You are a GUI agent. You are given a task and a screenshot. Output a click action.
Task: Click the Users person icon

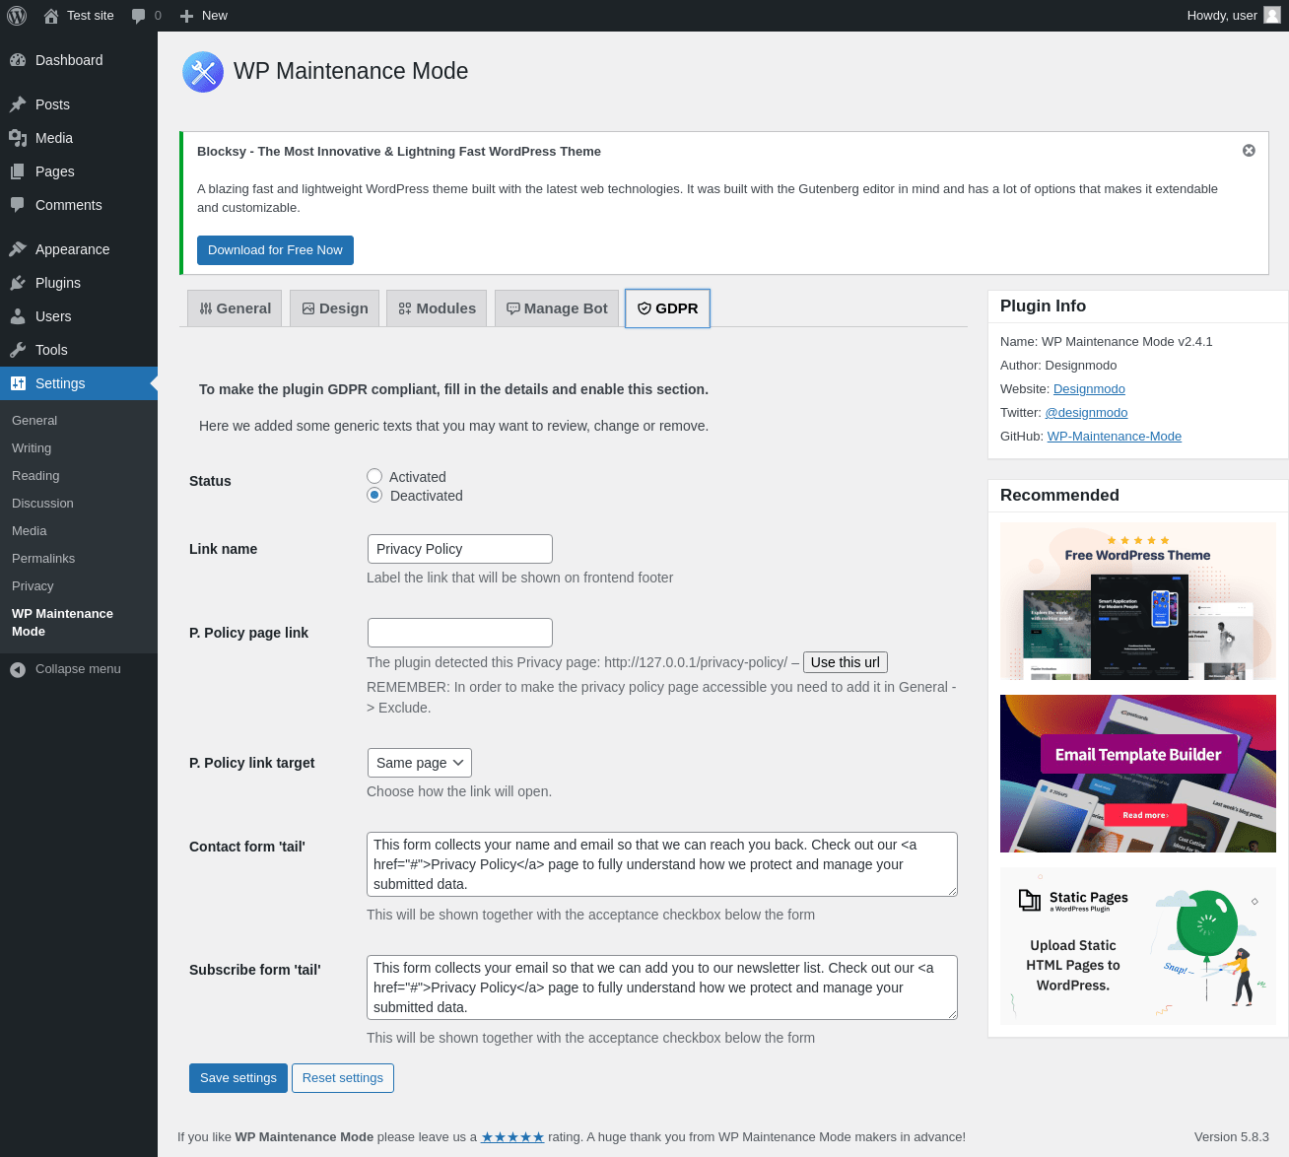pyautogui.click(x=18, y=316)
